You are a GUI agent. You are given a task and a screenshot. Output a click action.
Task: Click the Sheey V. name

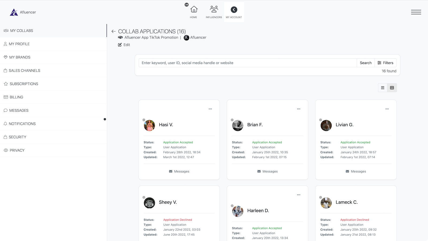tap(168, 202)
